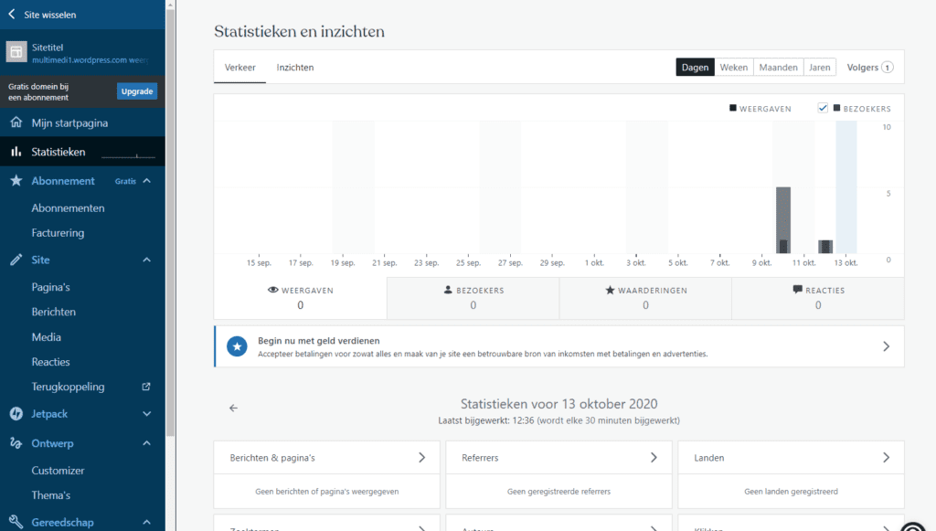This screenshot has width=936, height=531.
Task: Click the highlighted 13 okt. chart column
Action: point(846,186)
